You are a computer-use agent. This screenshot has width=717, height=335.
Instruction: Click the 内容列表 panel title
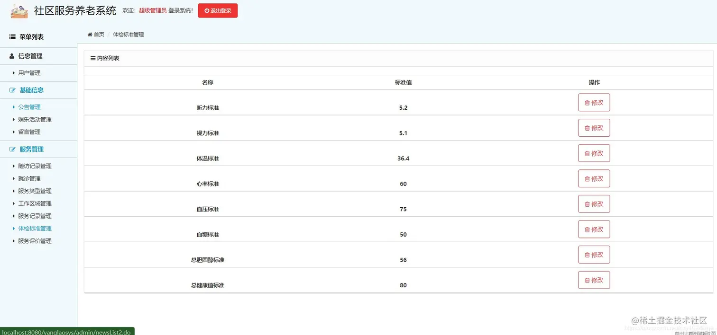pyautogui.click(x=108, y=58)
